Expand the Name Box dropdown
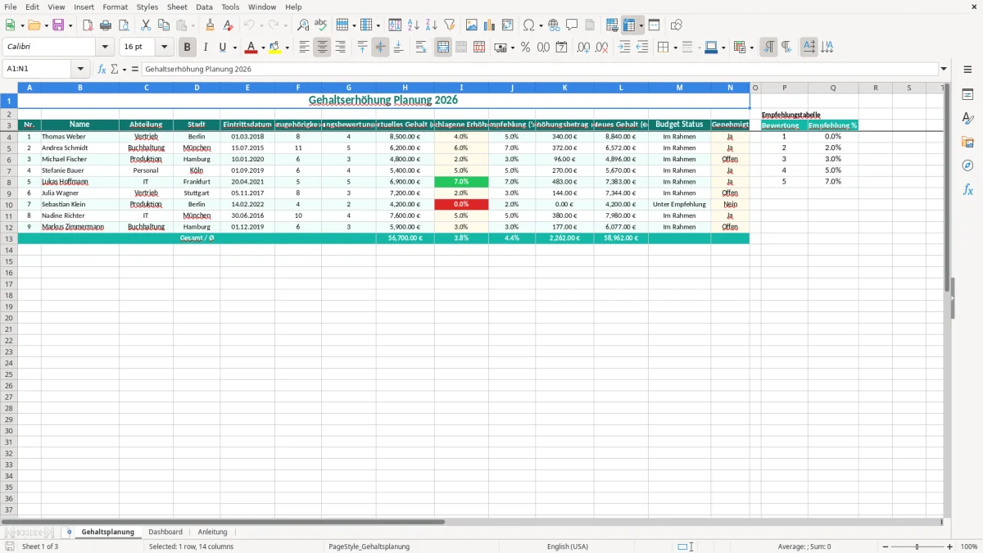This screenshot has width=983, height=553. (80, 69)
